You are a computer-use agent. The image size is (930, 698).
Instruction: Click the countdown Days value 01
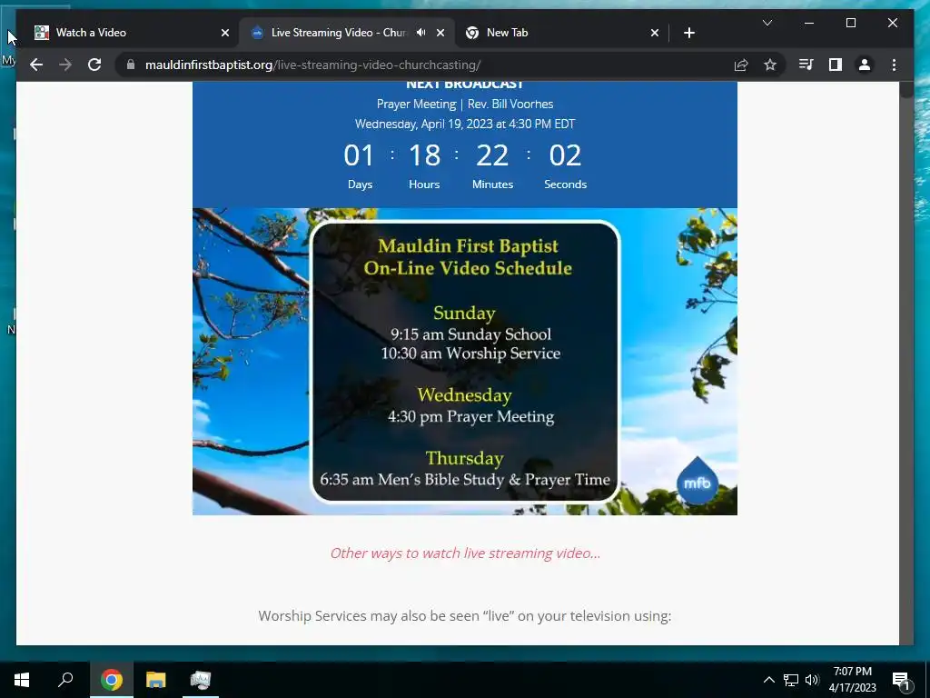pos(359,155)
